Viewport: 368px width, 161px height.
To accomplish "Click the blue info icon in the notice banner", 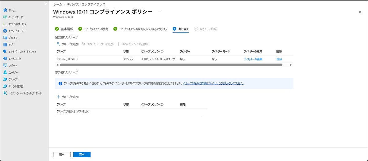I will (60, 83).
